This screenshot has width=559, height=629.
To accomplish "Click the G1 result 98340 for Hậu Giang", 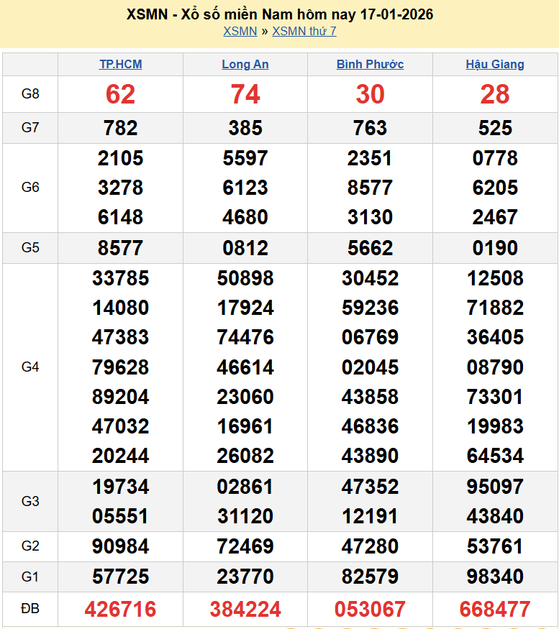I will [495, 577].
